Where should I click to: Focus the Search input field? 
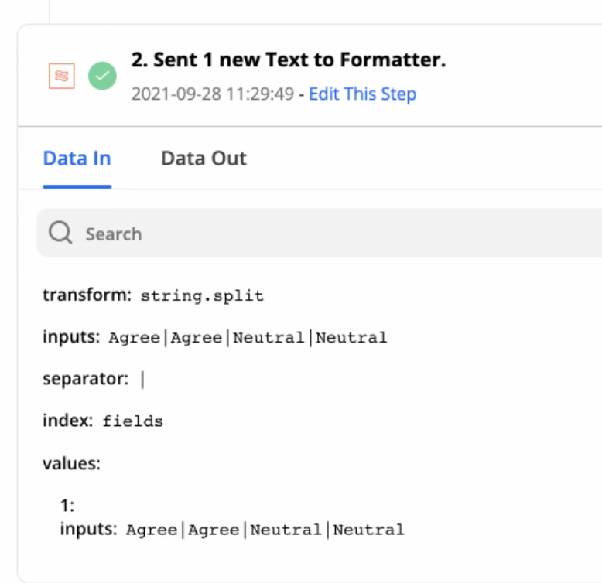(x=310, y=234)
